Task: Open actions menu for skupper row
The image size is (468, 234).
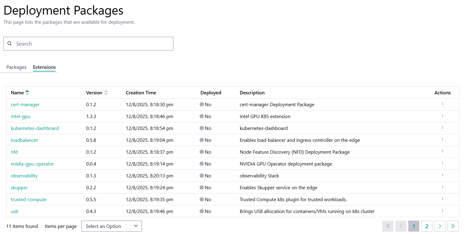Action: click(442, 187)
